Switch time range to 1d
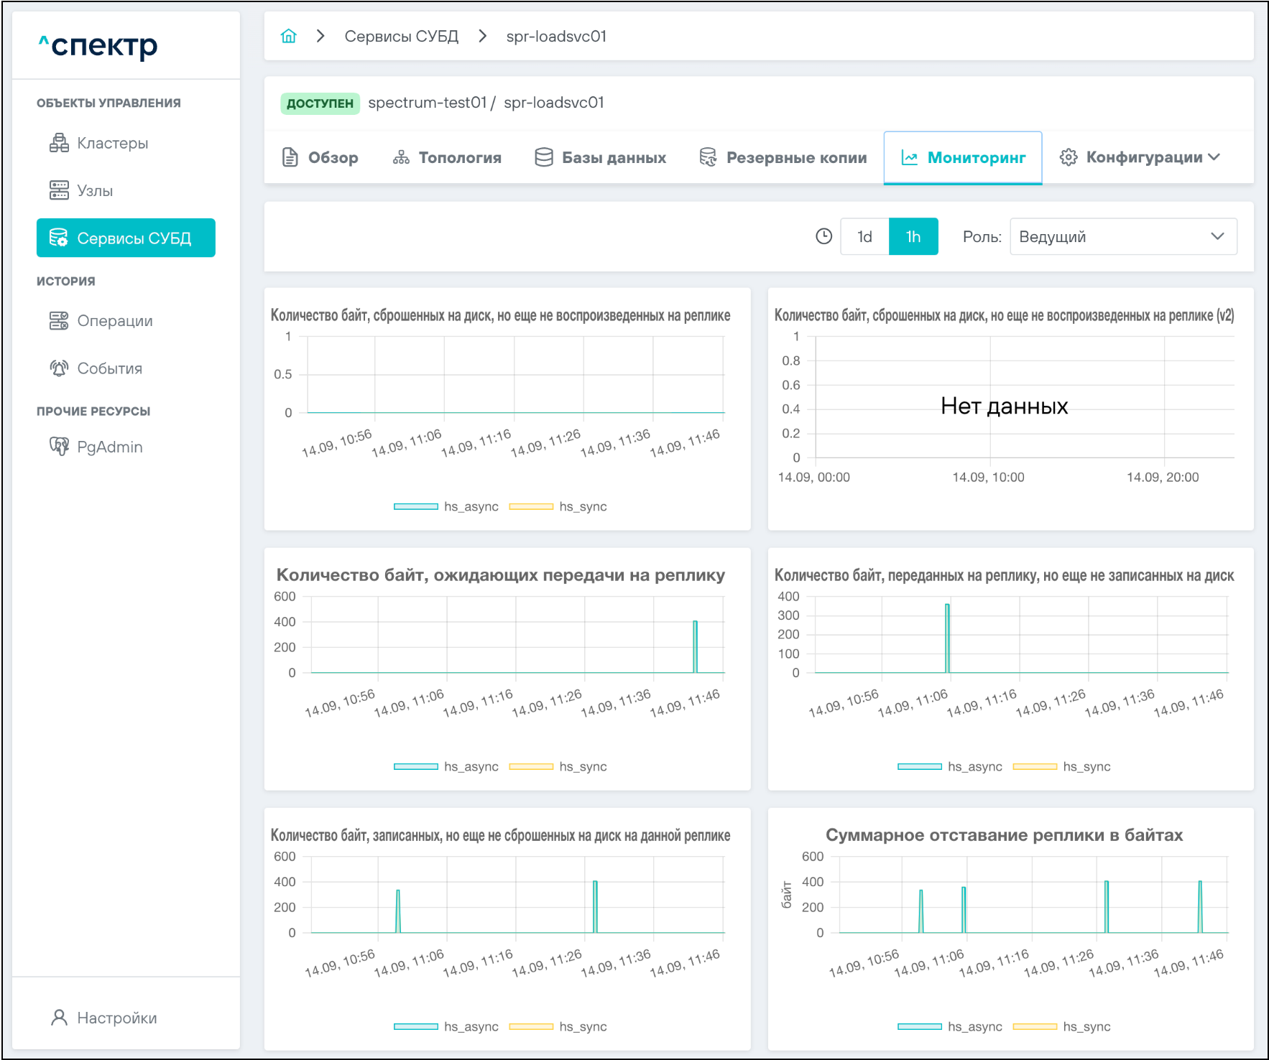 tap(864, 236)
